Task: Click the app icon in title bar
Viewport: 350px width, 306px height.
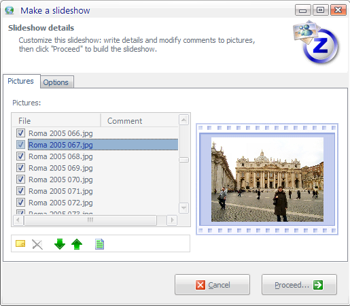Action: coord(10,10)
